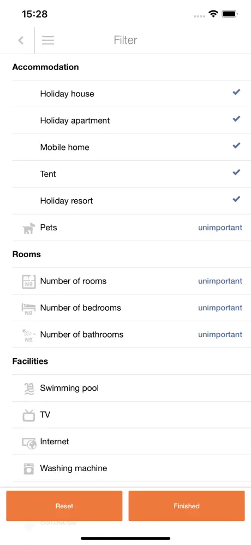The height and width of the screenshot is (545, 251).
Task: Tap the Number of bedrooms bed icon
Action: [29, 308]
